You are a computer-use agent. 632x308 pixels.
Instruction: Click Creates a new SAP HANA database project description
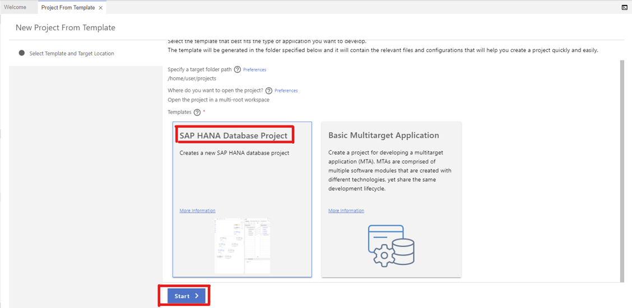234,153
